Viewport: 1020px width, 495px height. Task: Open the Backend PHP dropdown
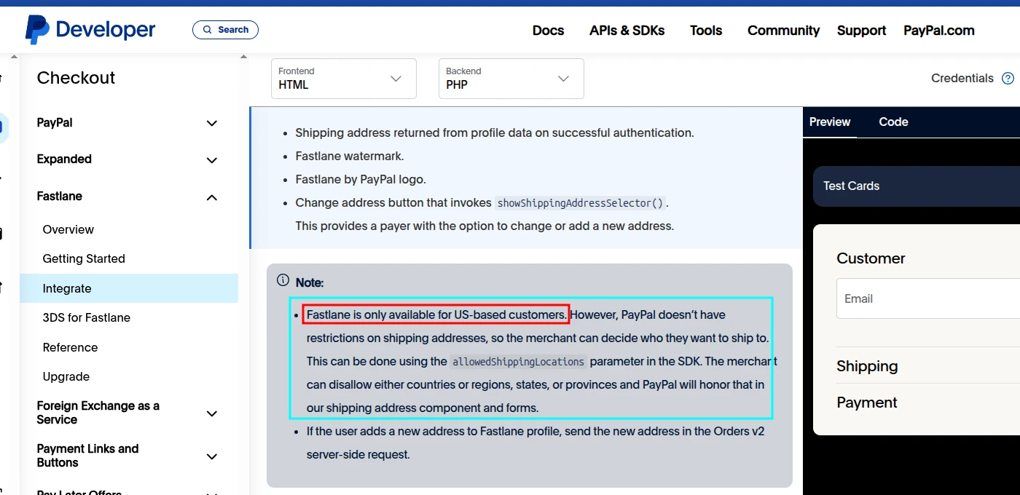point(511,79)
